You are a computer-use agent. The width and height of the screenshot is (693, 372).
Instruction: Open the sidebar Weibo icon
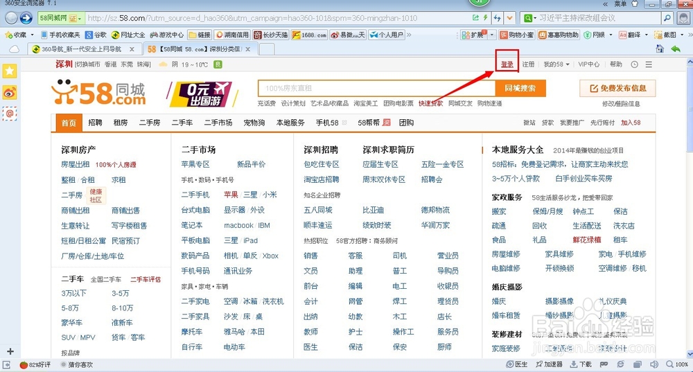tap(10, 92)
